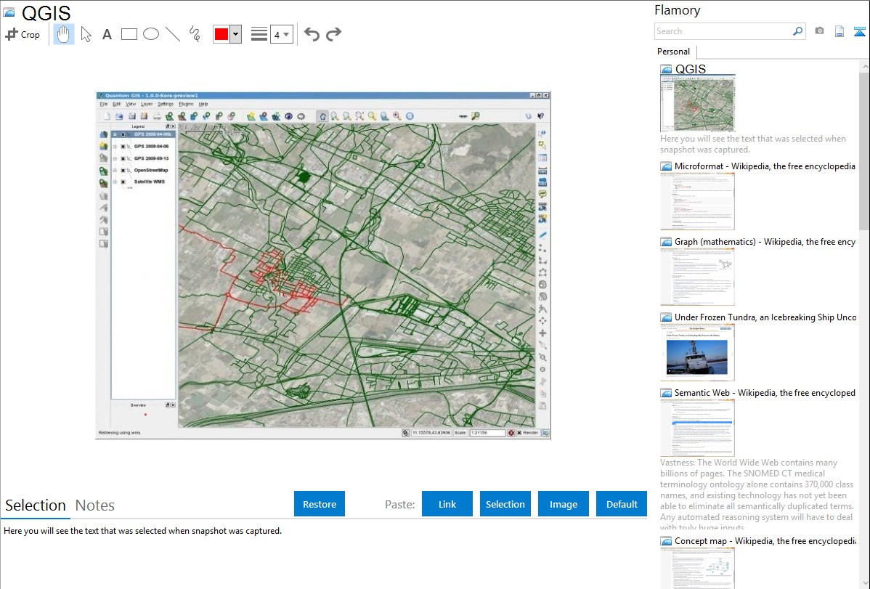Click the paste Link button
The height and width of the screenshot is (589, 870).
click(447, 503)
